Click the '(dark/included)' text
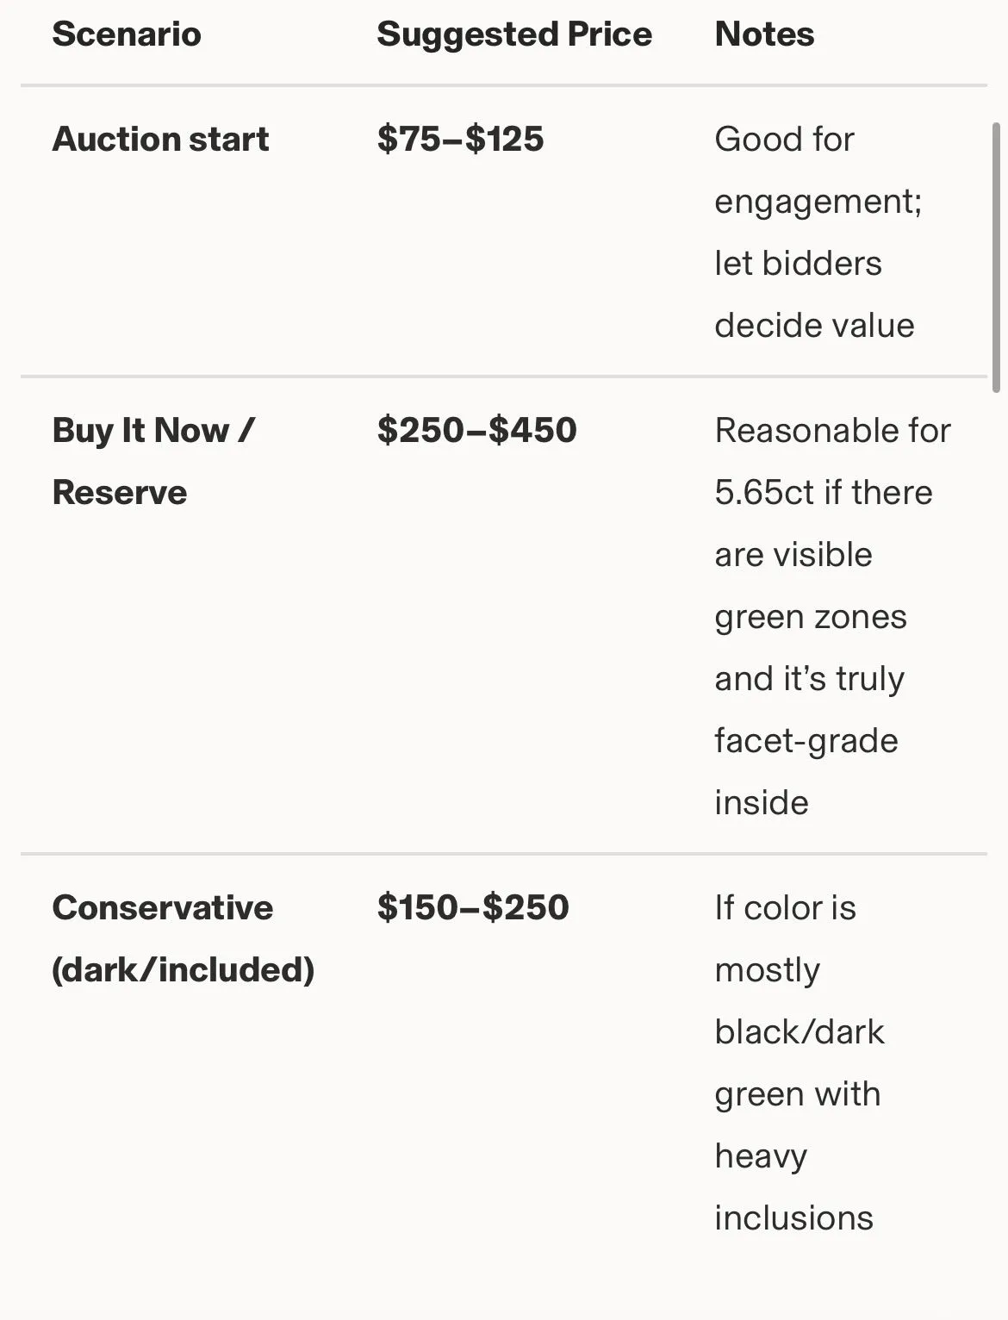Image resolution: width=1008 pixels, height=1320 pixels. (183, 969)
